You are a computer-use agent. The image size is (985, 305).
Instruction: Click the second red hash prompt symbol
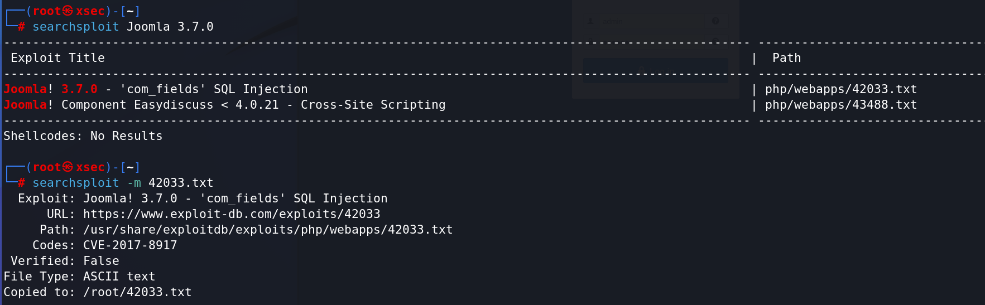point(21,183)
